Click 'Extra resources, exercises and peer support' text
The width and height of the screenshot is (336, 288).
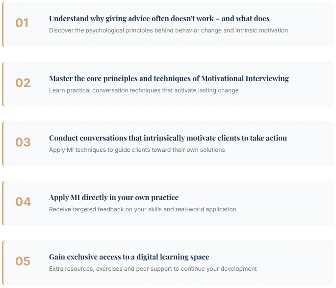point(153,269)
